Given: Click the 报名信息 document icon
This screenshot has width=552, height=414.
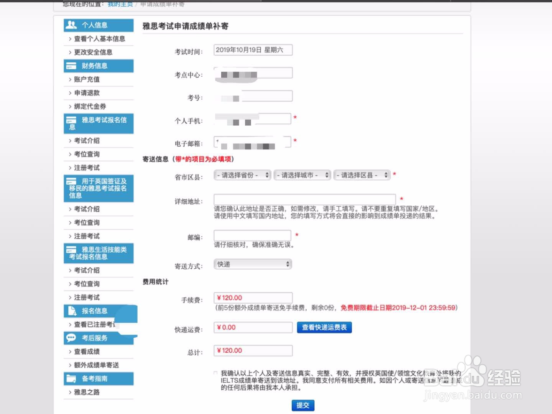Looking at the screenshot, I should [x=72, y=311].
